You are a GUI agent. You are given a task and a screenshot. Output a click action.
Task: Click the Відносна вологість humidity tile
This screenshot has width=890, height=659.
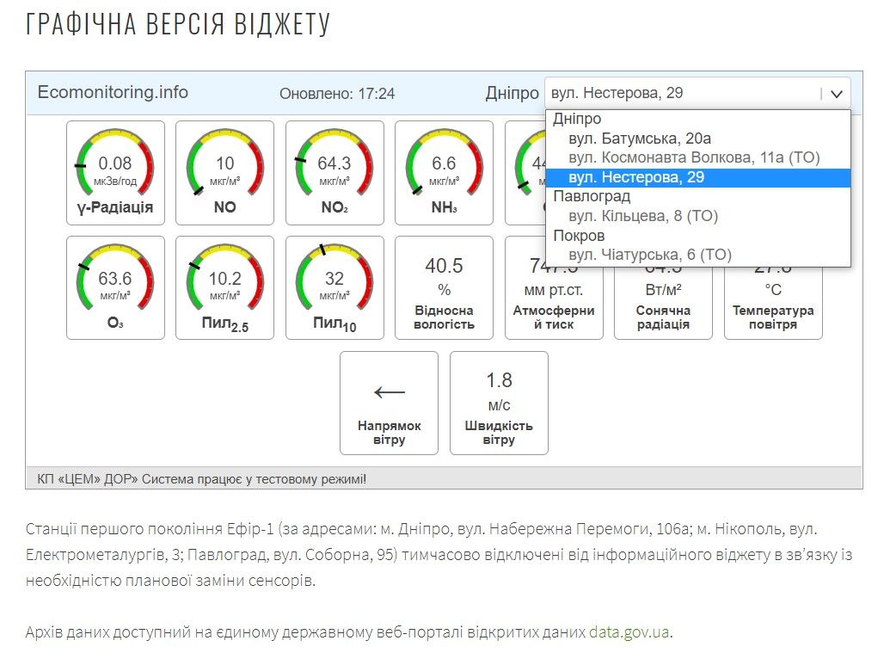click(444, 287)
